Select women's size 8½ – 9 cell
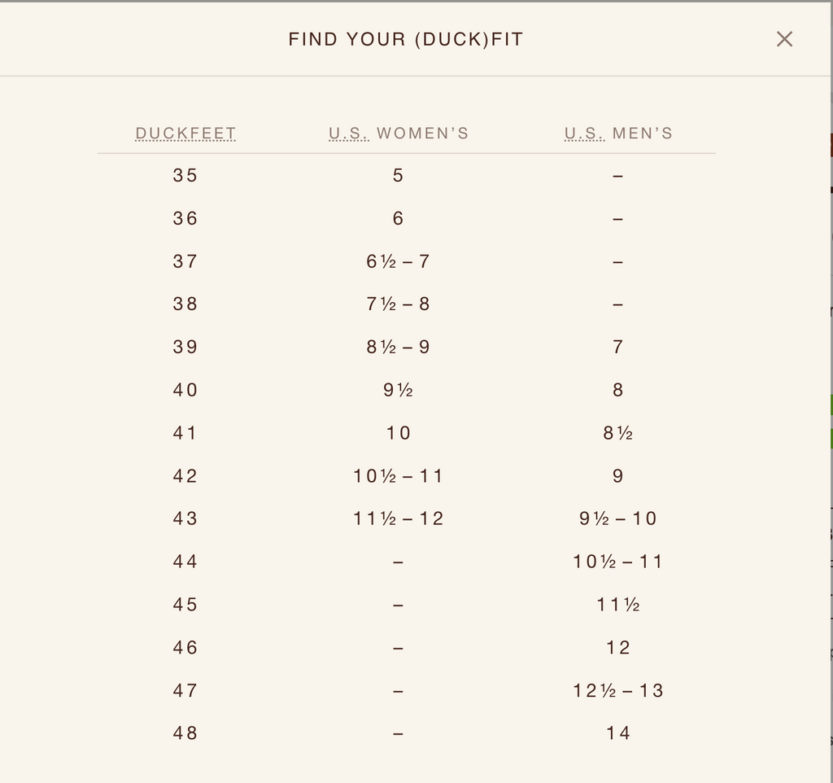This screenshot has width=833, height=783. (398, 348)
